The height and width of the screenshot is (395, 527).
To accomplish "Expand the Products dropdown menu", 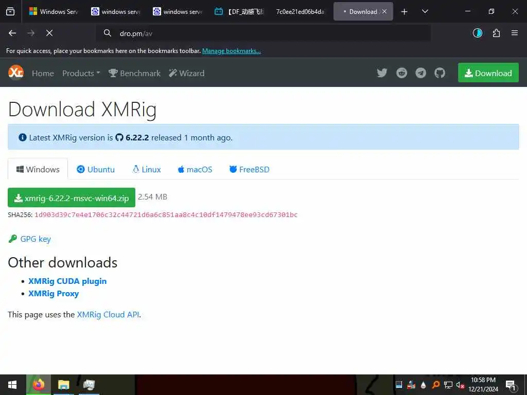I will click(x=81, y=73).
